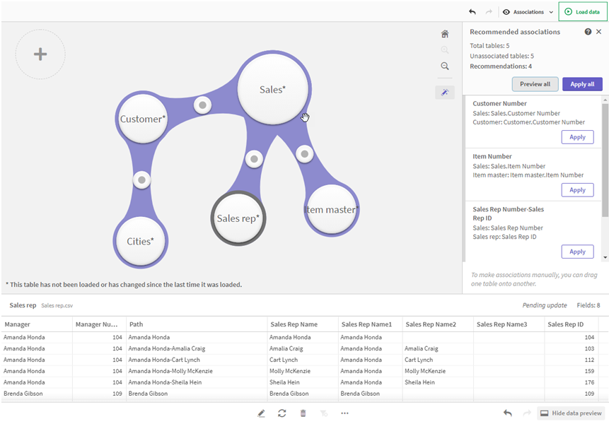
Task: Click the connector node between Sales and Sales rep
Action: (x=254, y=159)
